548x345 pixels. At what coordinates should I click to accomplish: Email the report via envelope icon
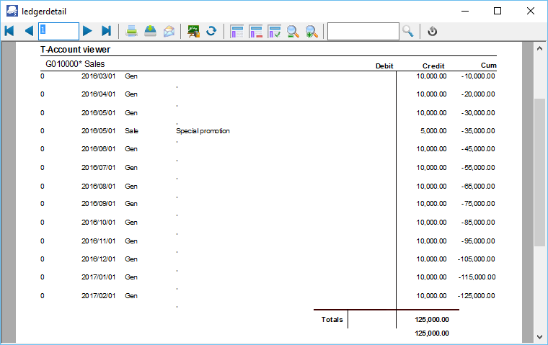coord(169,31)
